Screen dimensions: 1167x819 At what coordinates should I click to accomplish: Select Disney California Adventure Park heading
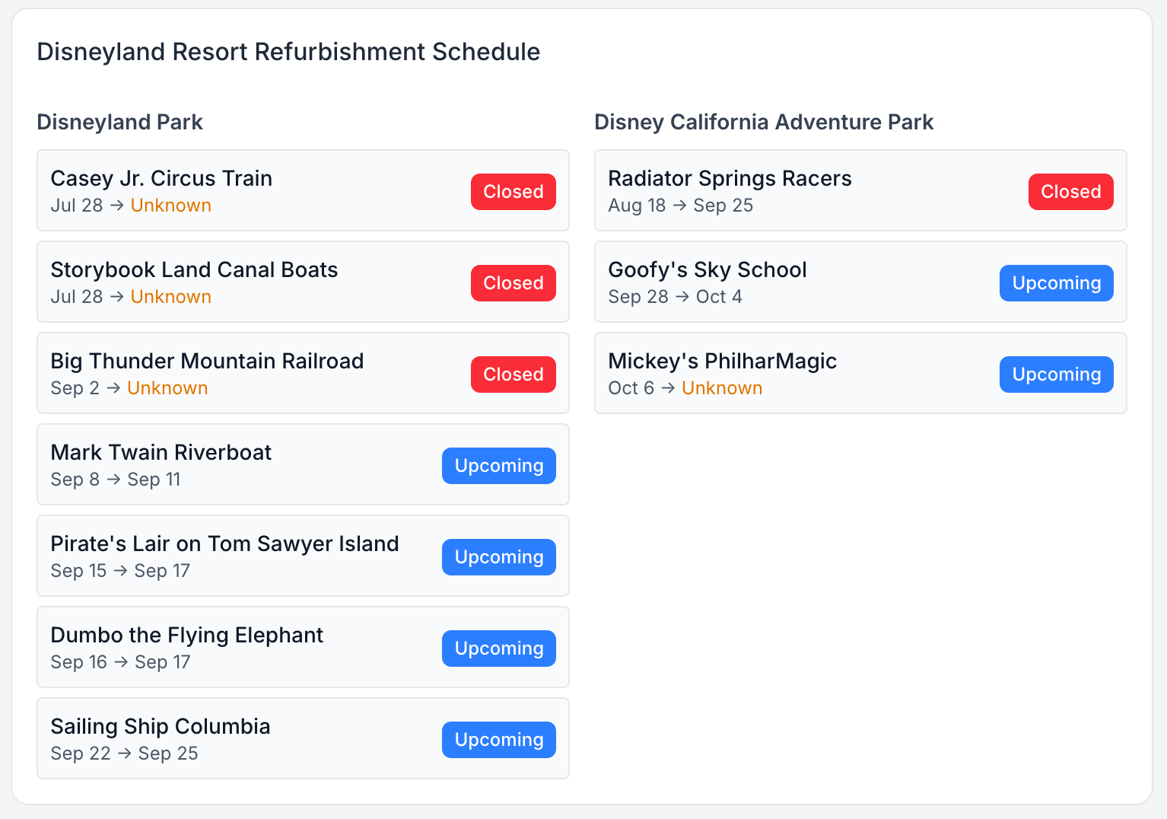coord(764,122)
